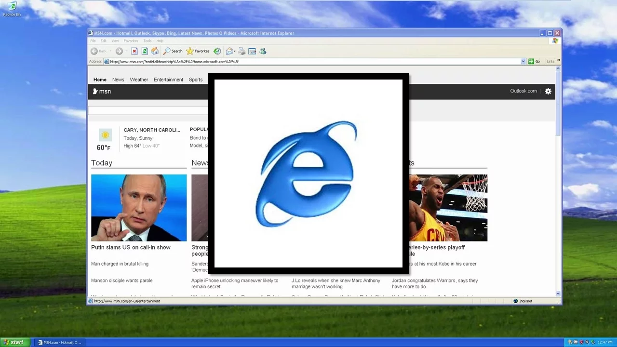Click the Edit toolbar icon

[x=252, y=51]
